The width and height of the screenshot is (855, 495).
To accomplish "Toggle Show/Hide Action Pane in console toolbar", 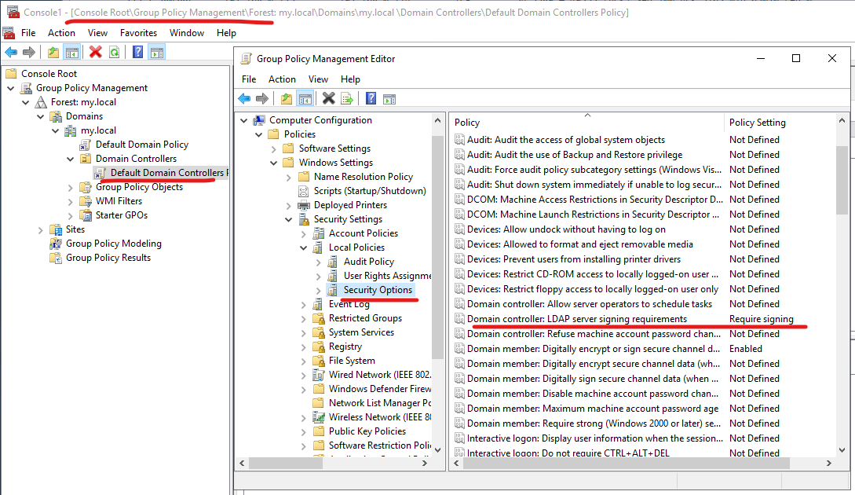I will [x=157, y=53].
